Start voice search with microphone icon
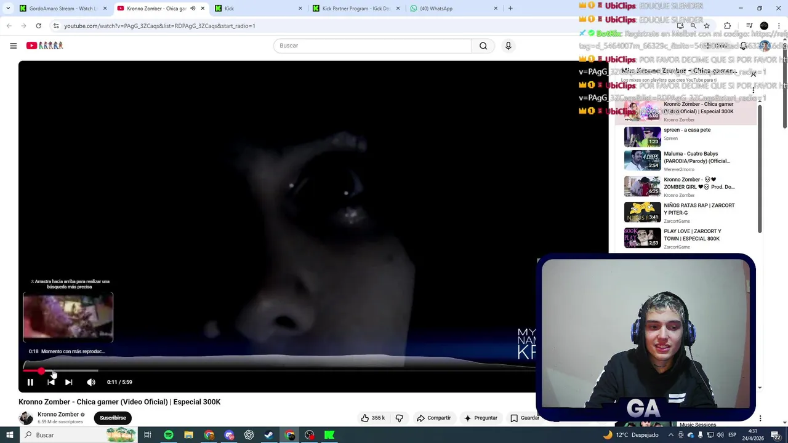This screenshot has width=788, height=443. pos(508,46)
